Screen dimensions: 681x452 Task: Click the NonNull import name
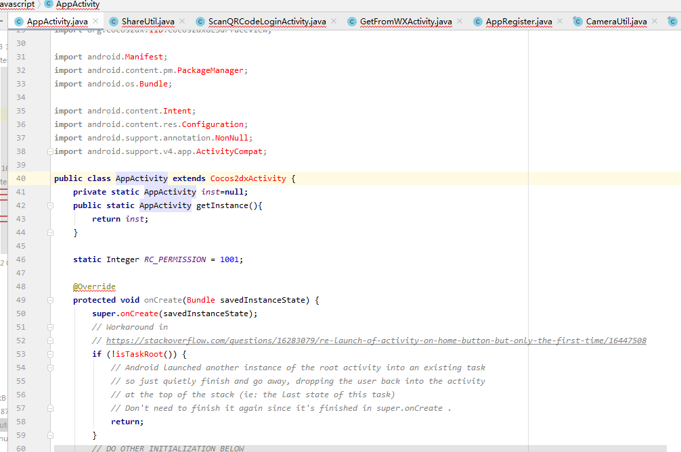click(232, 138)
